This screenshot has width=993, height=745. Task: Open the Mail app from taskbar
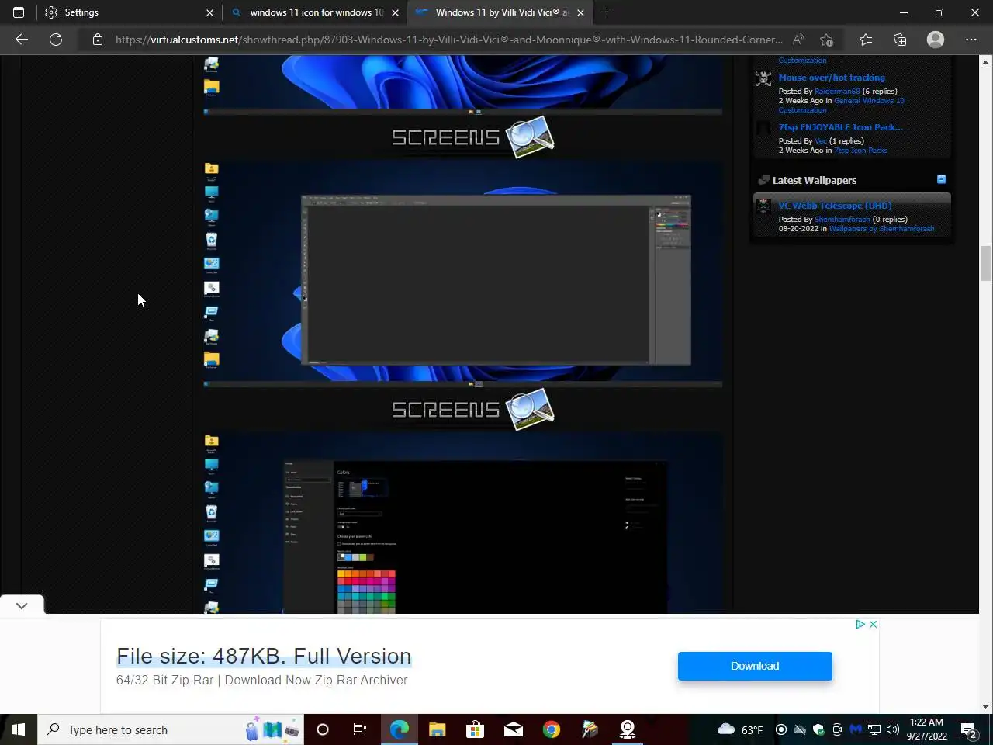point(513,729)
